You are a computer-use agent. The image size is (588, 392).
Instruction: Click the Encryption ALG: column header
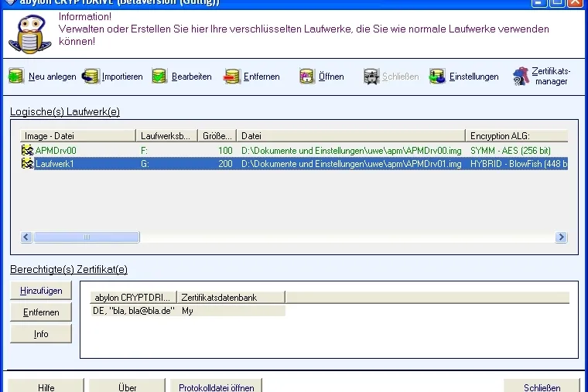click(517, 135)
